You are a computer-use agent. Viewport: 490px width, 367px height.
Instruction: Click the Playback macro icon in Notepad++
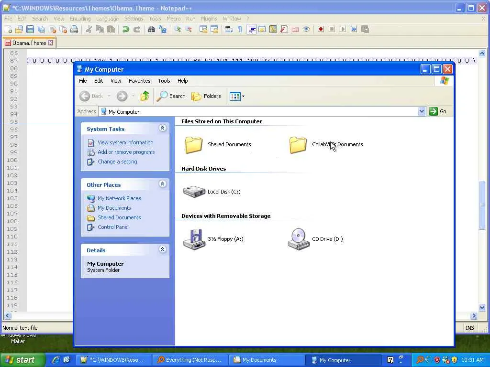(x=343, y=29)
